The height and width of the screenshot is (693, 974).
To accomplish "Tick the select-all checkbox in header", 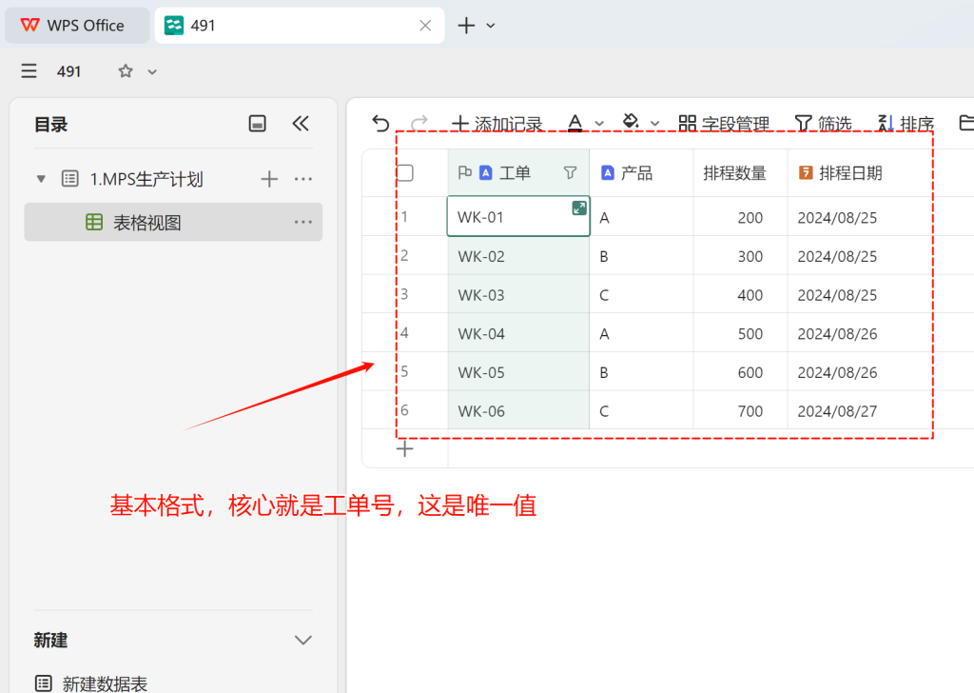I will tap(405, 173).
